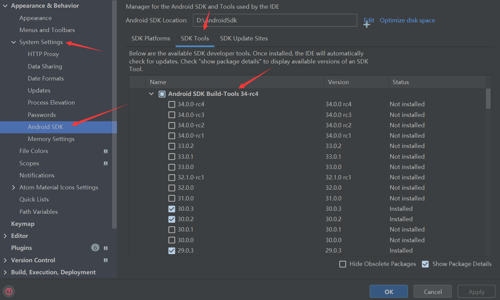This screenshot has width=500, height=300.
Task: Select Data Sharing settings
Action: coord(45,66)
